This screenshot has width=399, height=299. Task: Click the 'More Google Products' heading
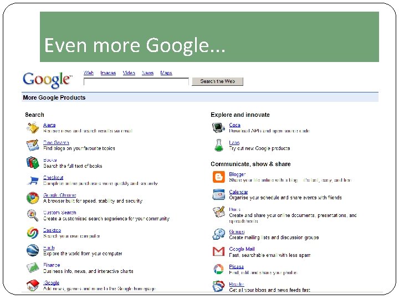click(x=54, y=97)
